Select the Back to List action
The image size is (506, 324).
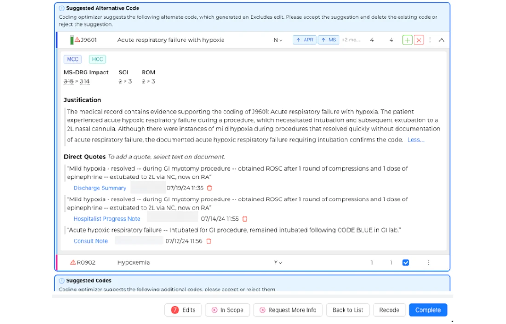coord(347,310)
